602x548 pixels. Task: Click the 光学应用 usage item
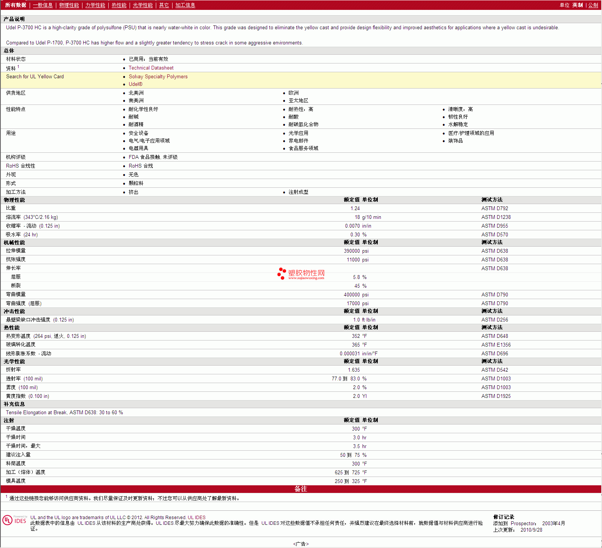[x=298, y=133]
